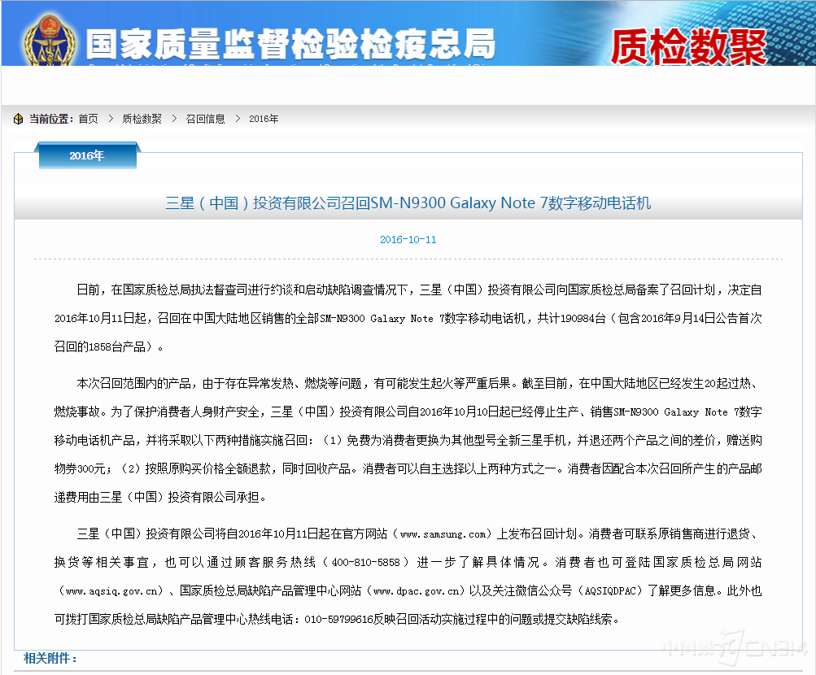Screen dimensions: 816x675
Task: Click the location marker icon beside 当前位置
Action: [18, 119]
